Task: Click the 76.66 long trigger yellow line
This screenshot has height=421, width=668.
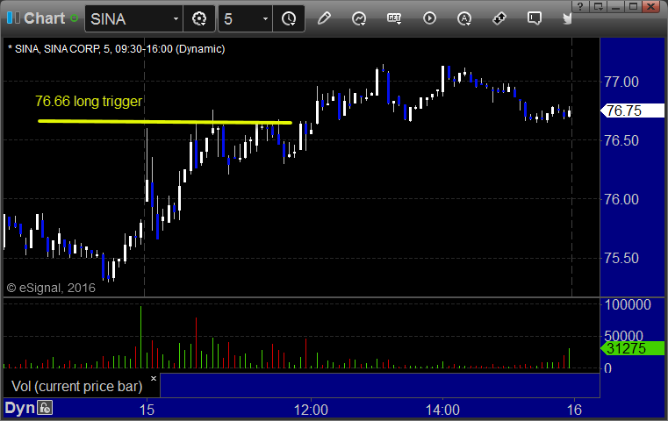Action: tap(165, 122)
